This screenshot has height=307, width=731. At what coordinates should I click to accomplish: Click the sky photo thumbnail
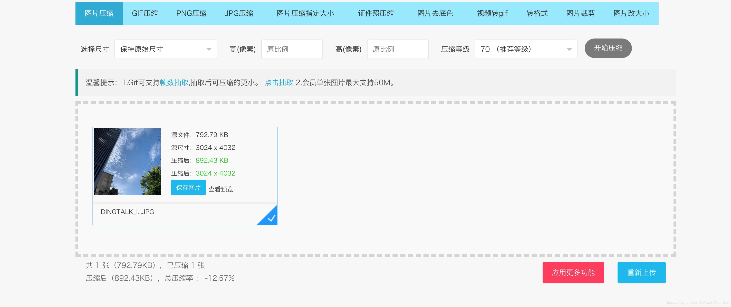click(x=127, y=161)
